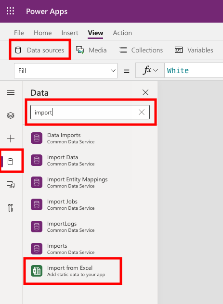This screenshot has width=223, height=304.
Task: Click the Insert plus icon in sidebar
Action: tap(11, 139)
